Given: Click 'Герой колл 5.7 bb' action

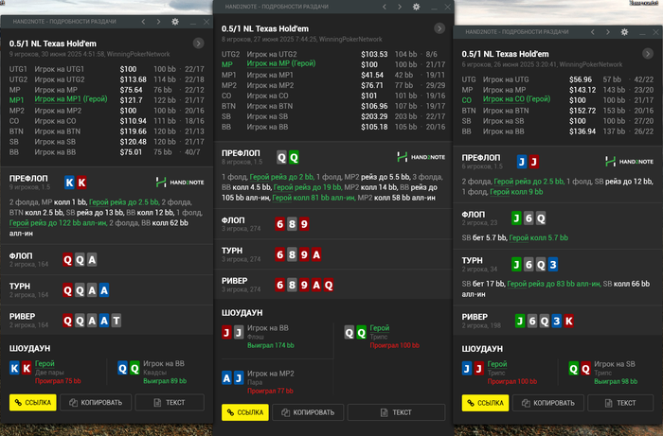Looking at the screenshot, I should coord(539,237).
